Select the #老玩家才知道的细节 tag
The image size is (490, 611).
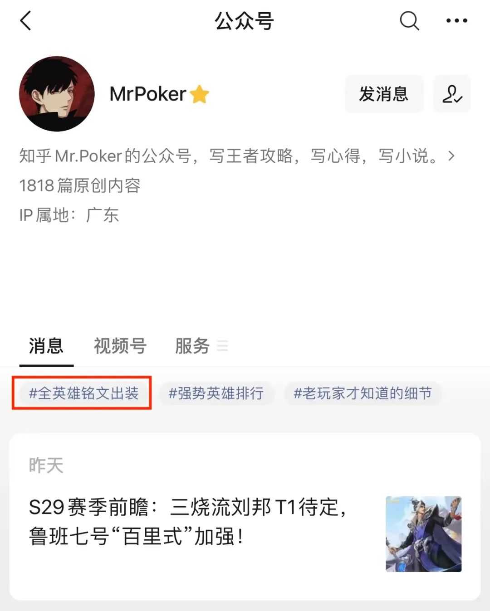click(363, 393)
